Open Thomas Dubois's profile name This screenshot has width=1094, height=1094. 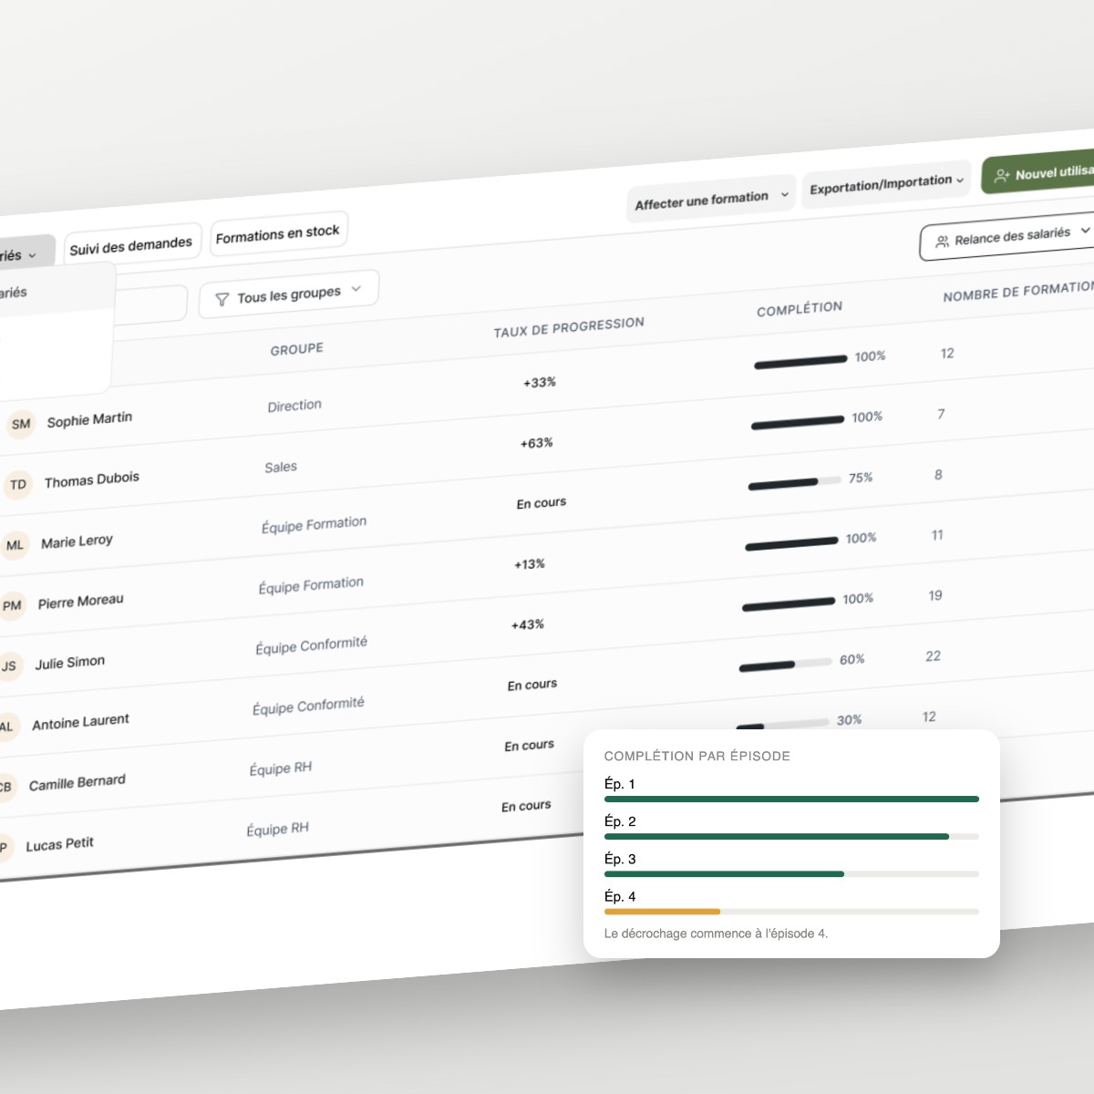click(x=92, y=480)
